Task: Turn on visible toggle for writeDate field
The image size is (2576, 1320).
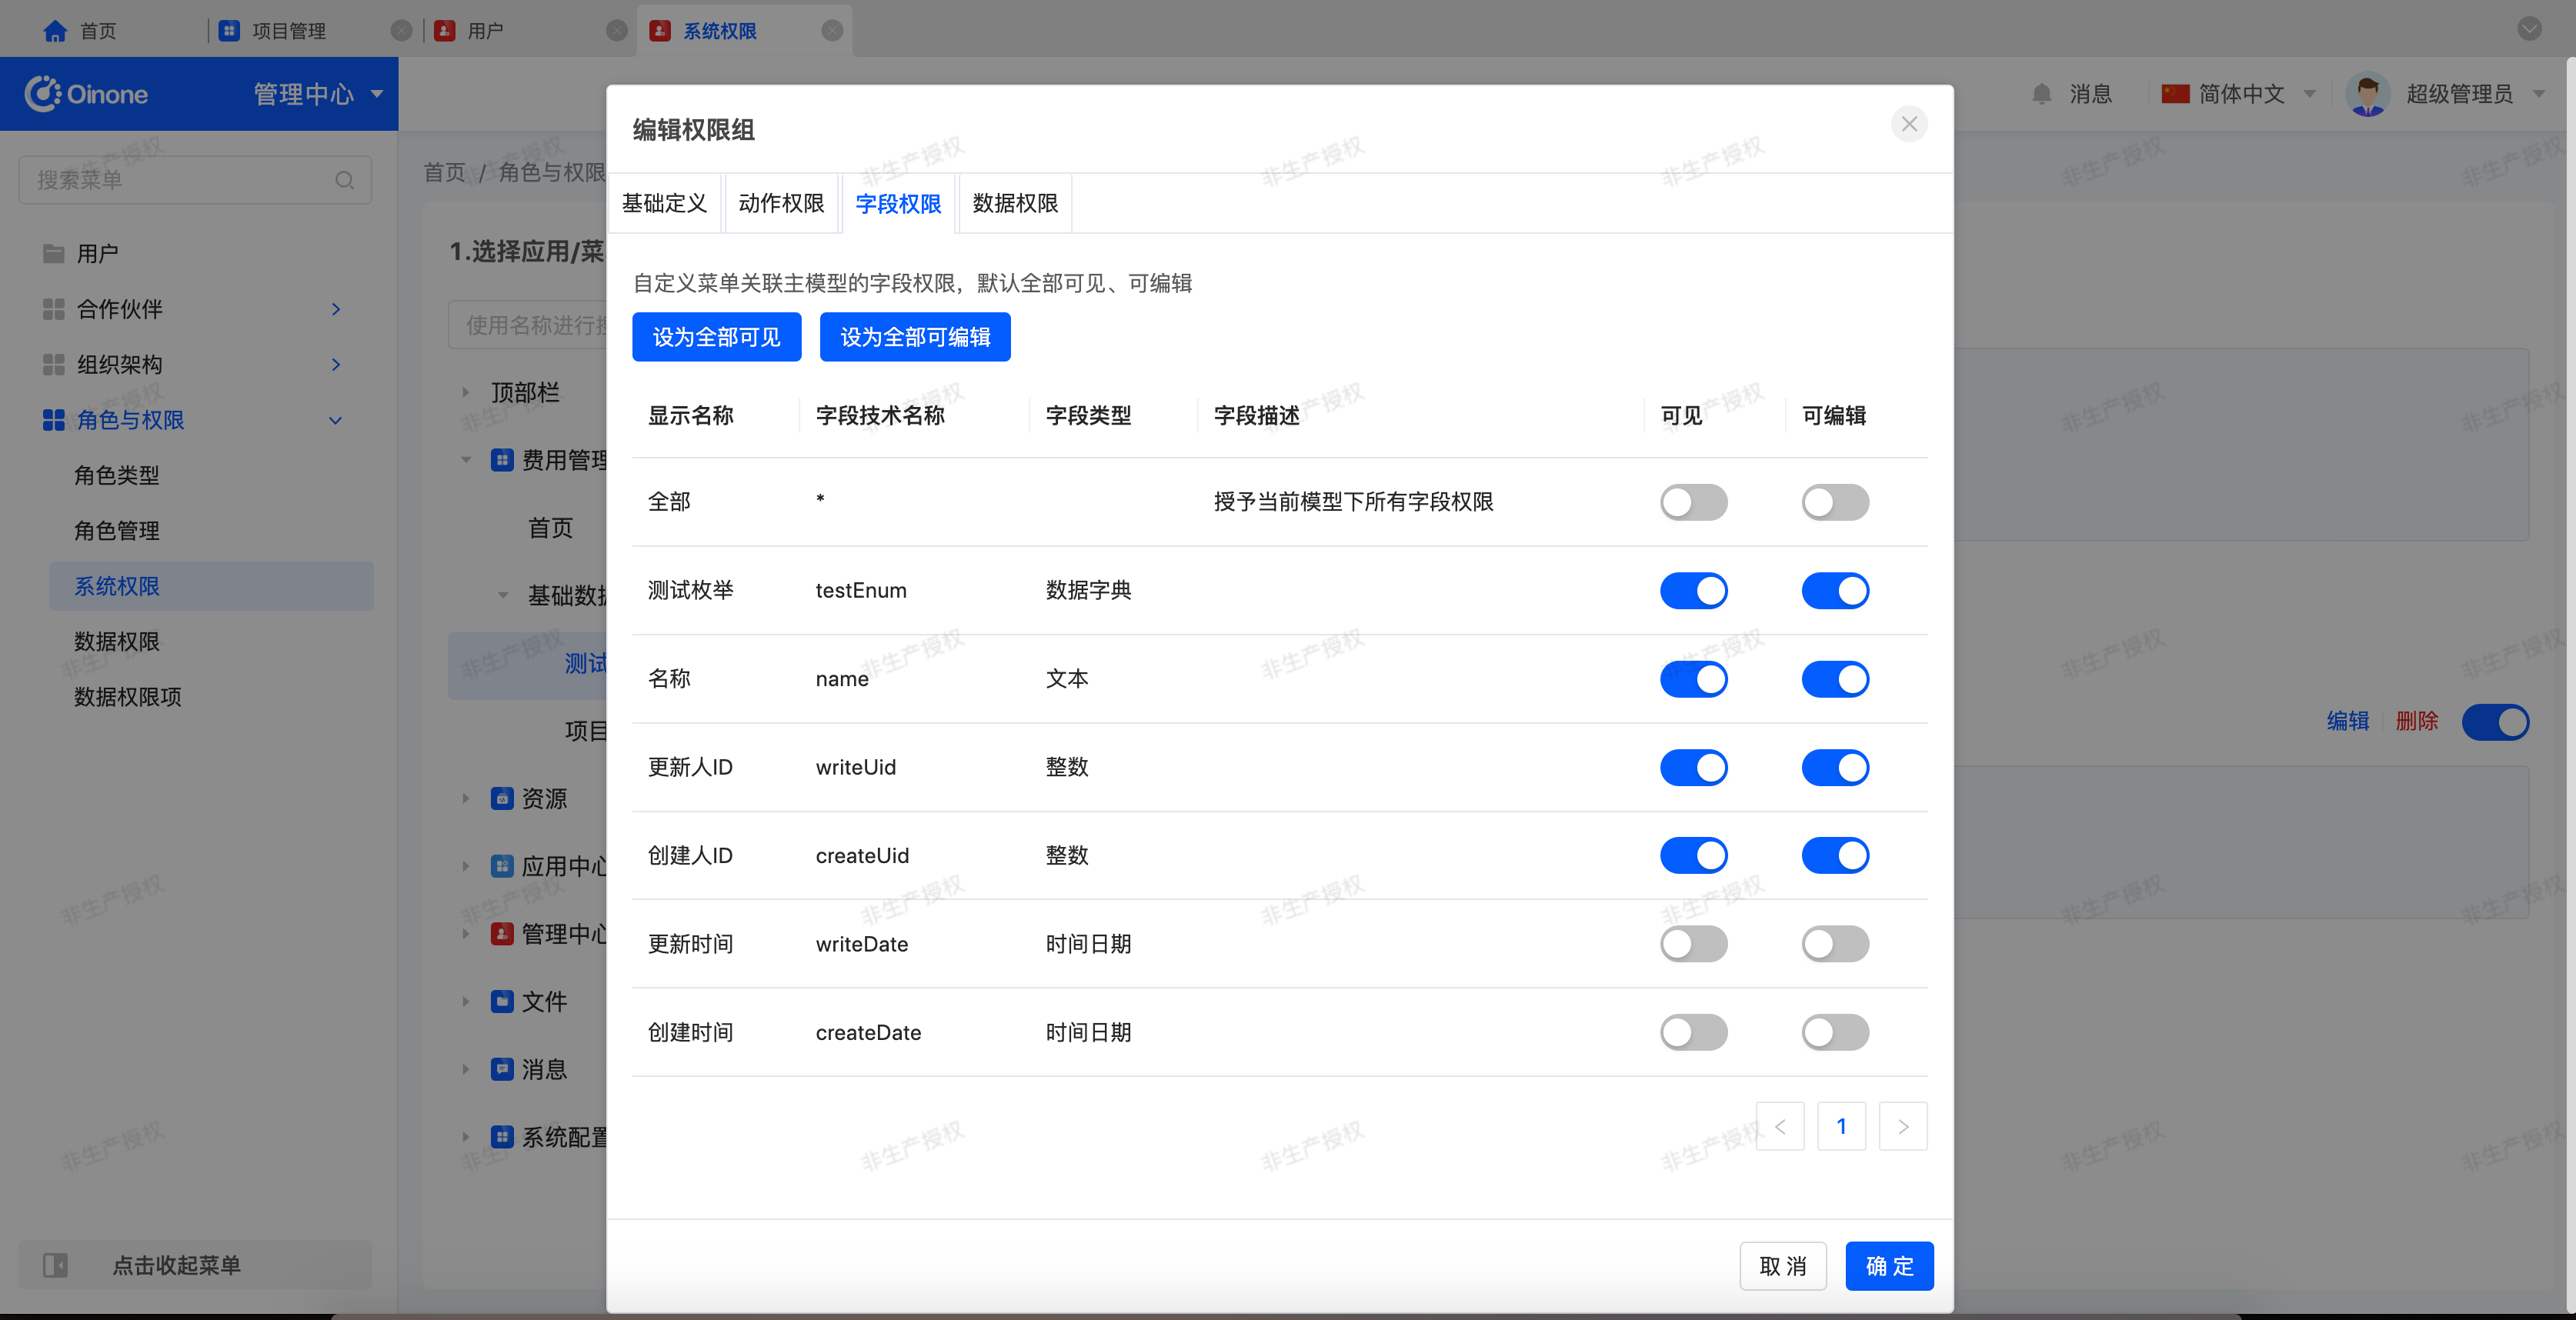Action: (1693, 944)
